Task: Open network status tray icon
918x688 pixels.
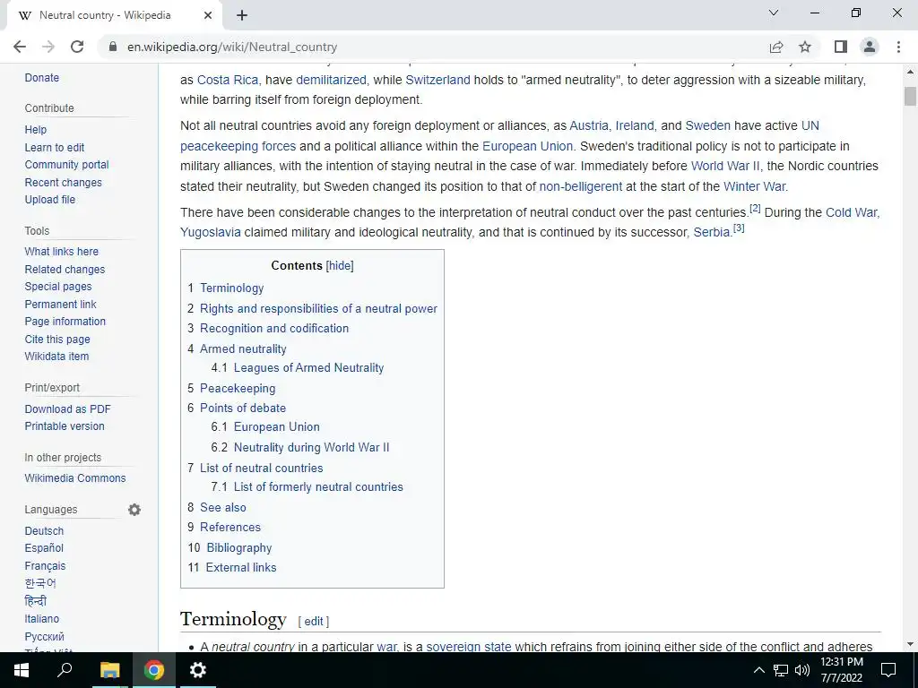Action: (x=781, y=670)
